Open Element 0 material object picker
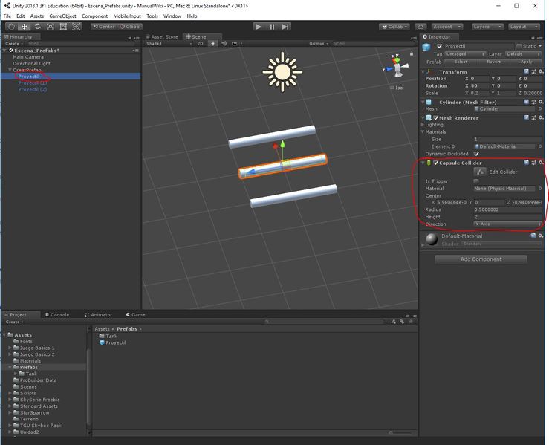This screenshot has width=549, height=445. pyautogui.click(x=540, y=146)
